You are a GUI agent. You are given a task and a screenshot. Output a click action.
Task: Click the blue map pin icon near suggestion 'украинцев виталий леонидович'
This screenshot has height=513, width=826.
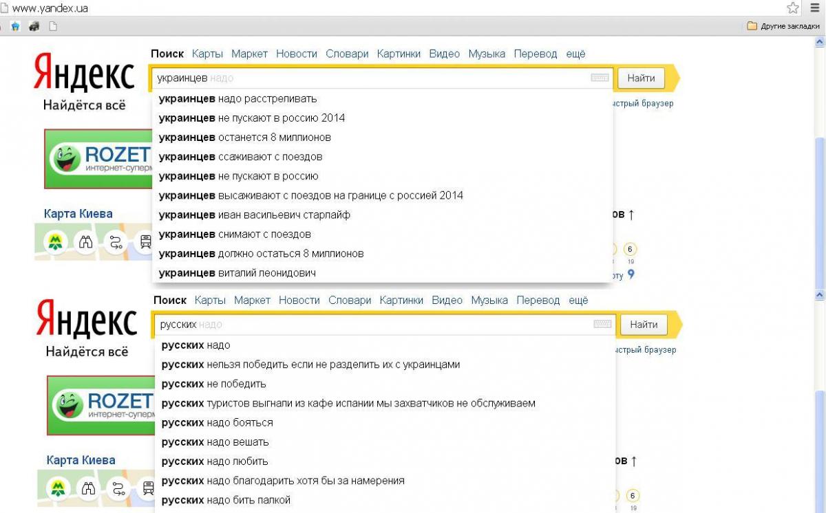[x=631, y=274]
